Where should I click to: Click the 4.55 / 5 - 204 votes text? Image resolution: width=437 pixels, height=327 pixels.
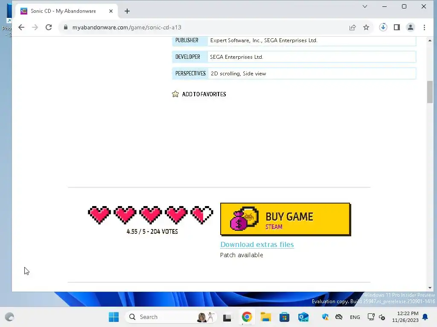152,232
